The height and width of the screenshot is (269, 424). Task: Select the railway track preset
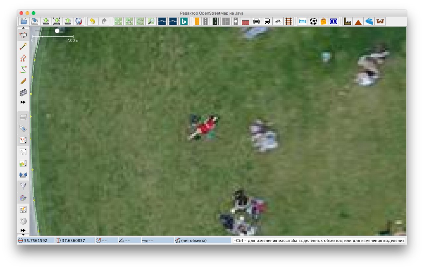click(289, 21)
